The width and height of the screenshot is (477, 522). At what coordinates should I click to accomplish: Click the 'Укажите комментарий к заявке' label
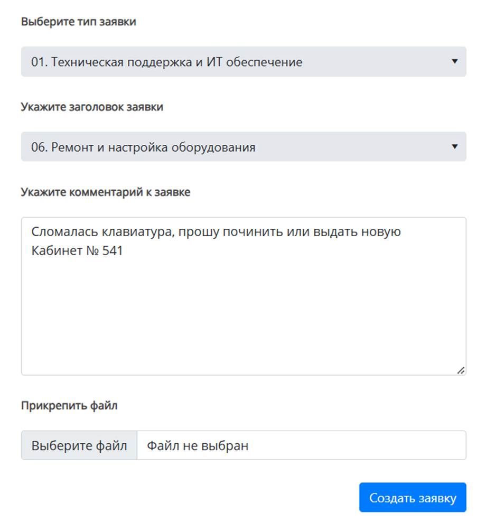pos(106,192)
